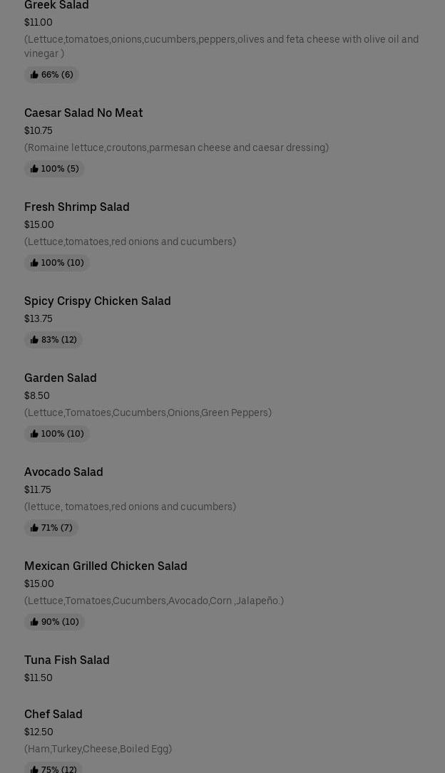
Task: Click the thumbs-up icon for Caesar Salad No Meat
Action: (x=34, y=169)
